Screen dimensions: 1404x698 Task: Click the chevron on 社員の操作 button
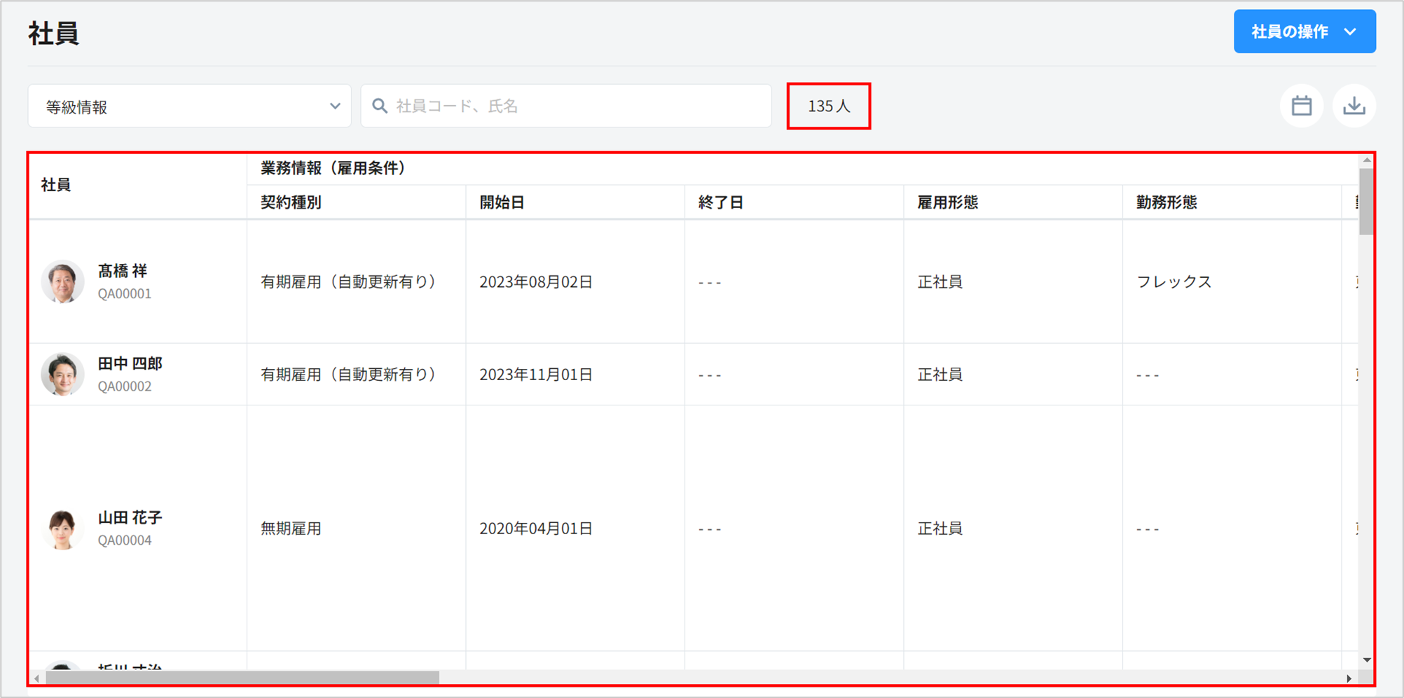pos(1351,32)
